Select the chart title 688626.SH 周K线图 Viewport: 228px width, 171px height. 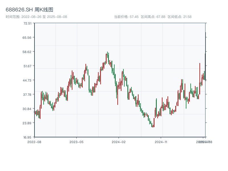(x=29, y=10)
